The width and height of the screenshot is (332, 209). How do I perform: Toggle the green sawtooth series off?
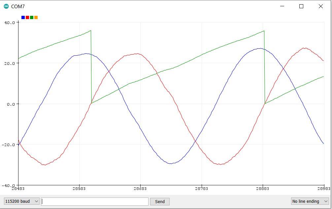(x=32, y=17)
